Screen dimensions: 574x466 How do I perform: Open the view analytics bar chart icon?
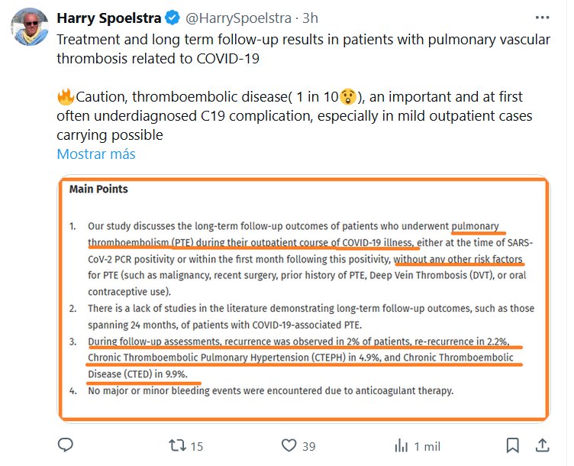coord(400,445)
